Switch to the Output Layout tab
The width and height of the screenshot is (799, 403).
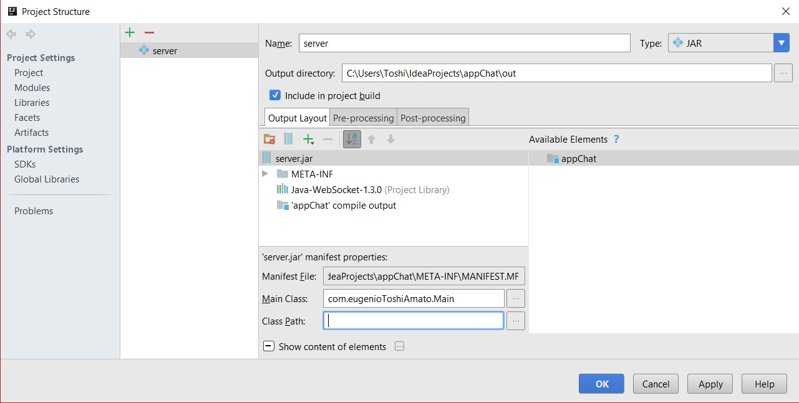298,118
